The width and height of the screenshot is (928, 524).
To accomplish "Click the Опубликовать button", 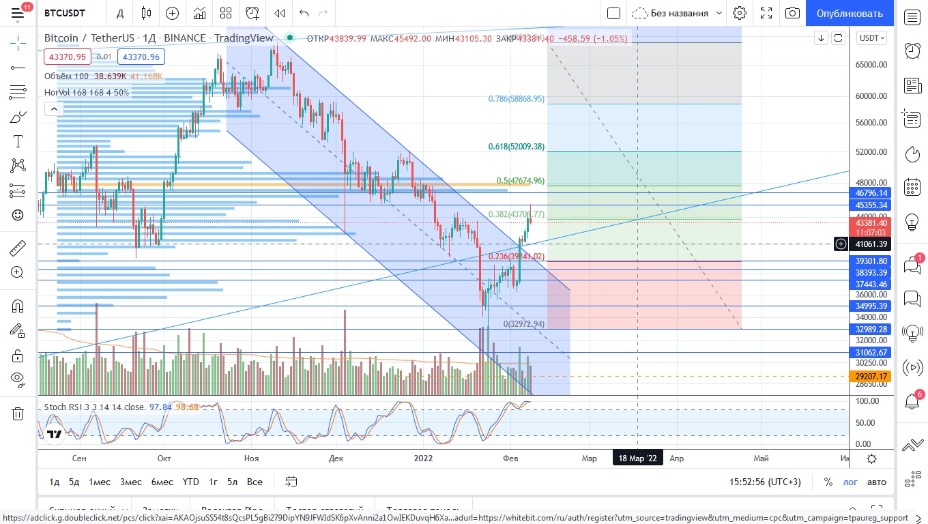I will click(850, 13).
